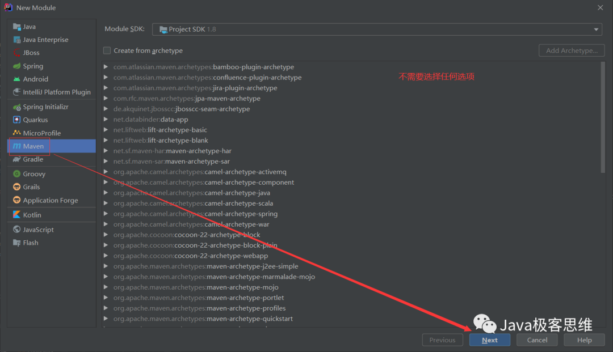
Task: Expand the jbosscc-seam-archetype node
Action: (x=106, y=109)
